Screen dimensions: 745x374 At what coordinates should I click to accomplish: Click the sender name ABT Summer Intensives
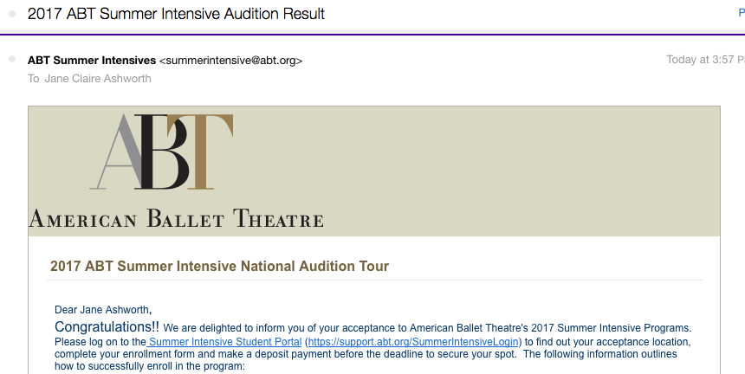[92, 61]
